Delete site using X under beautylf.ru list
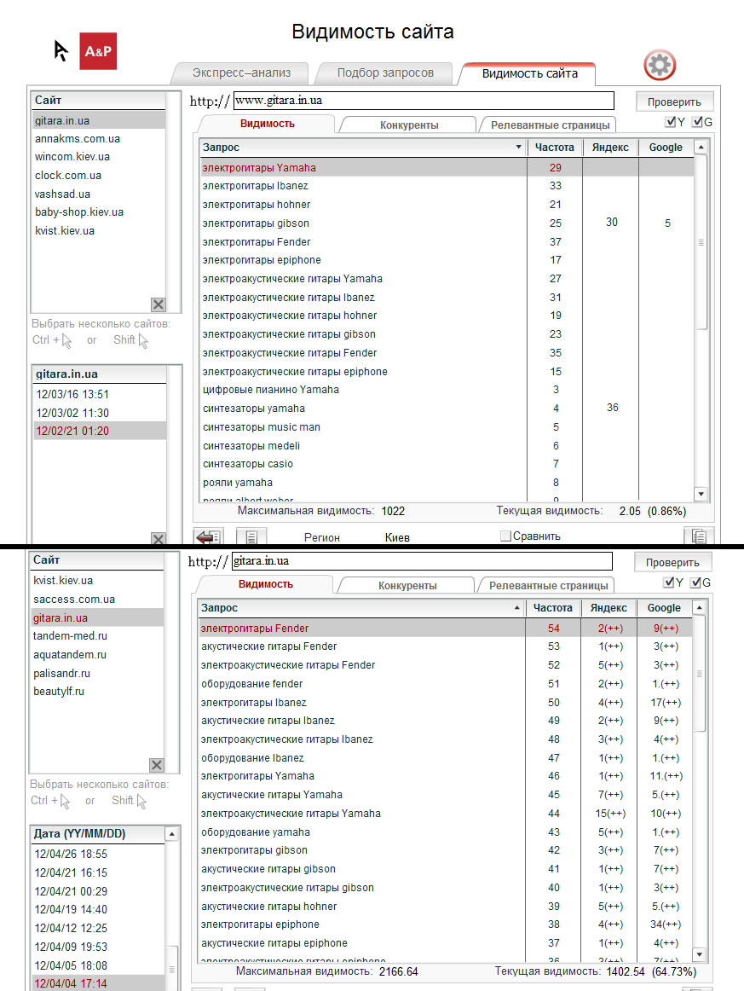Screen dimensions: 744x991 [157, 765]
